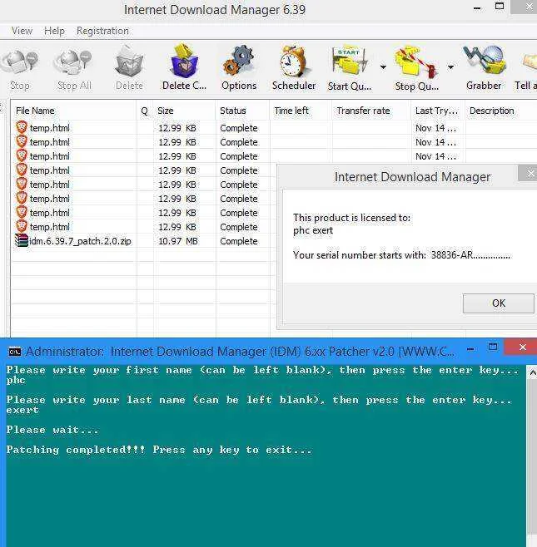Click the serial number text 38836-AR
537x547 pixels.
pyautogui.click(x=452, y=255)
